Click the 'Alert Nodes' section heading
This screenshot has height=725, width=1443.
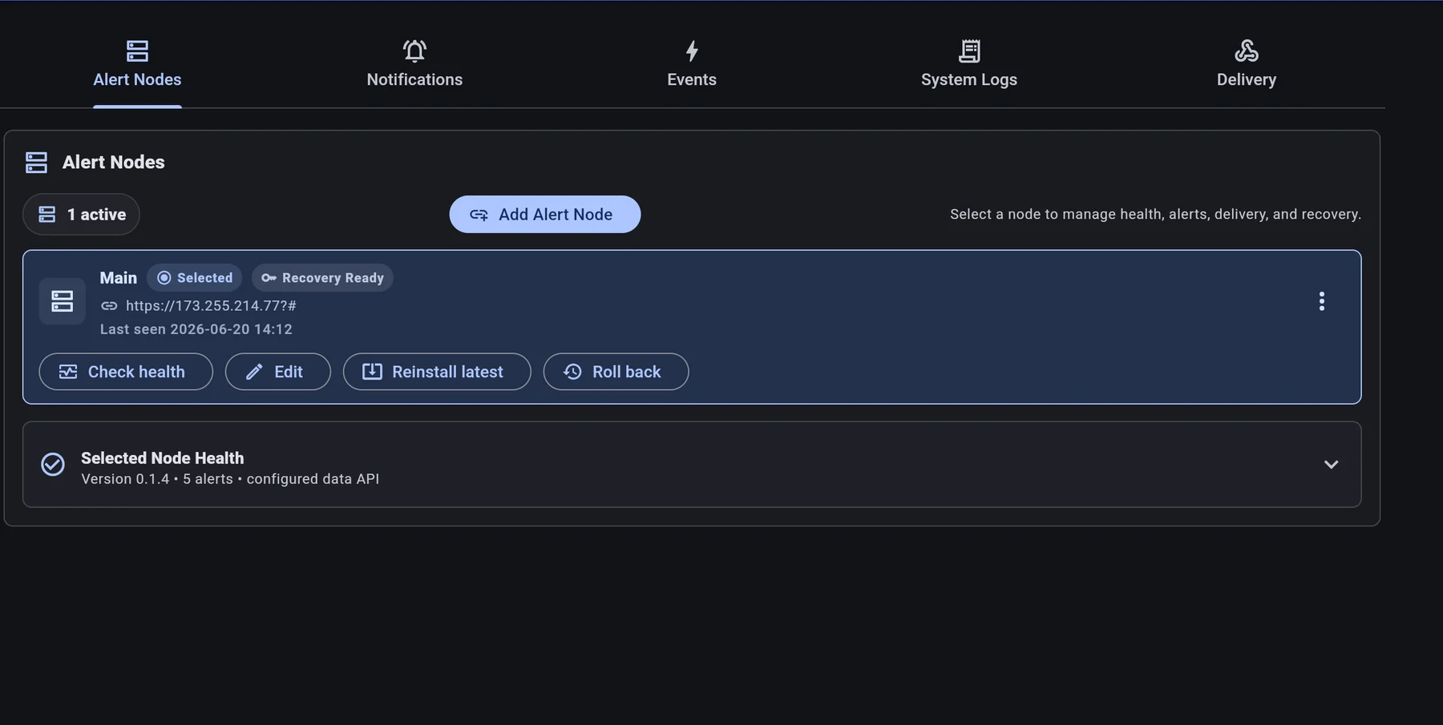click(113, 162)
